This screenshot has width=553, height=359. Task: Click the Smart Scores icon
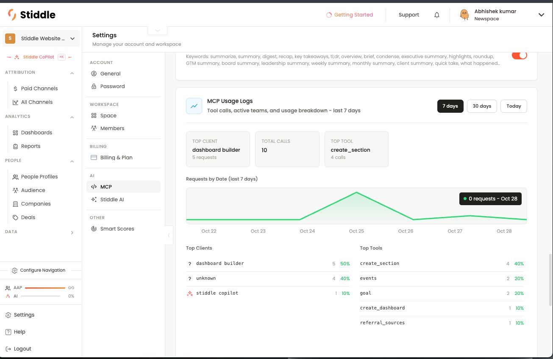pyautogui.click(x=94, y=229)
